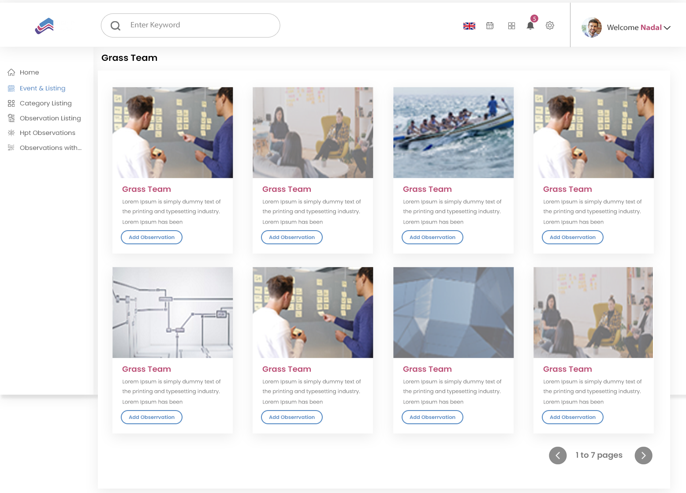Click the search magnifier icon
This screenshot has height=493, width=686.
(116, 25)
